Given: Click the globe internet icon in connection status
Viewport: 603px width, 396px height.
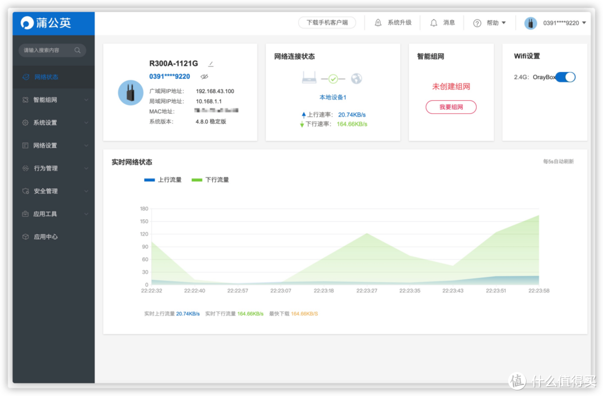Looking at the screenshot, I should 356,79.
